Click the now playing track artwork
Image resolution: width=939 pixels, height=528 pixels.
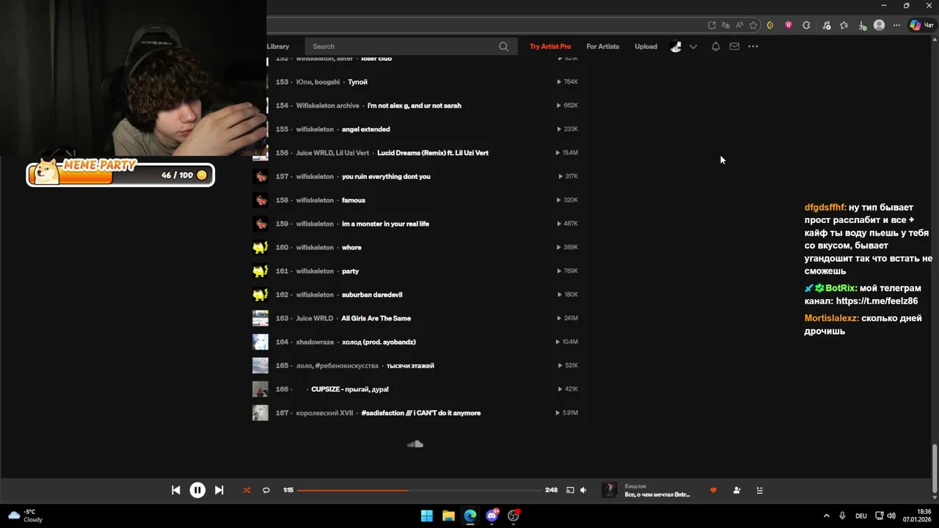(x=610, y=490)
